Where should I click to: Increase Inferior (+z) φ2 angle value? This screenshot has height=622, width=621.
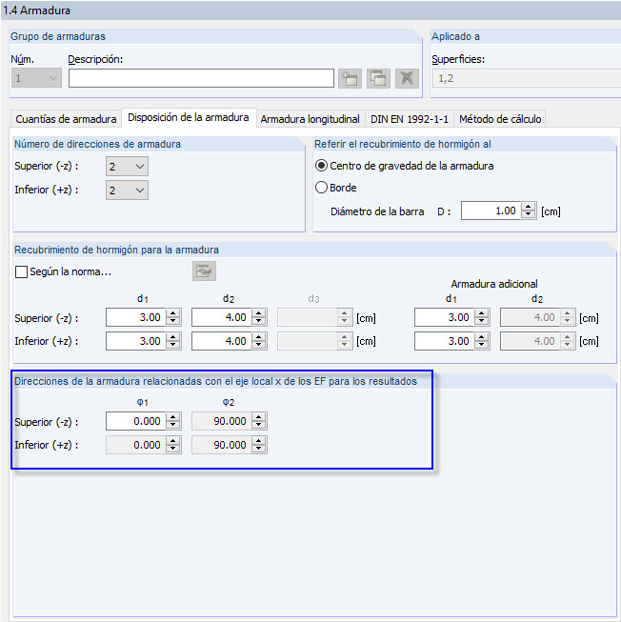(258, 441)
